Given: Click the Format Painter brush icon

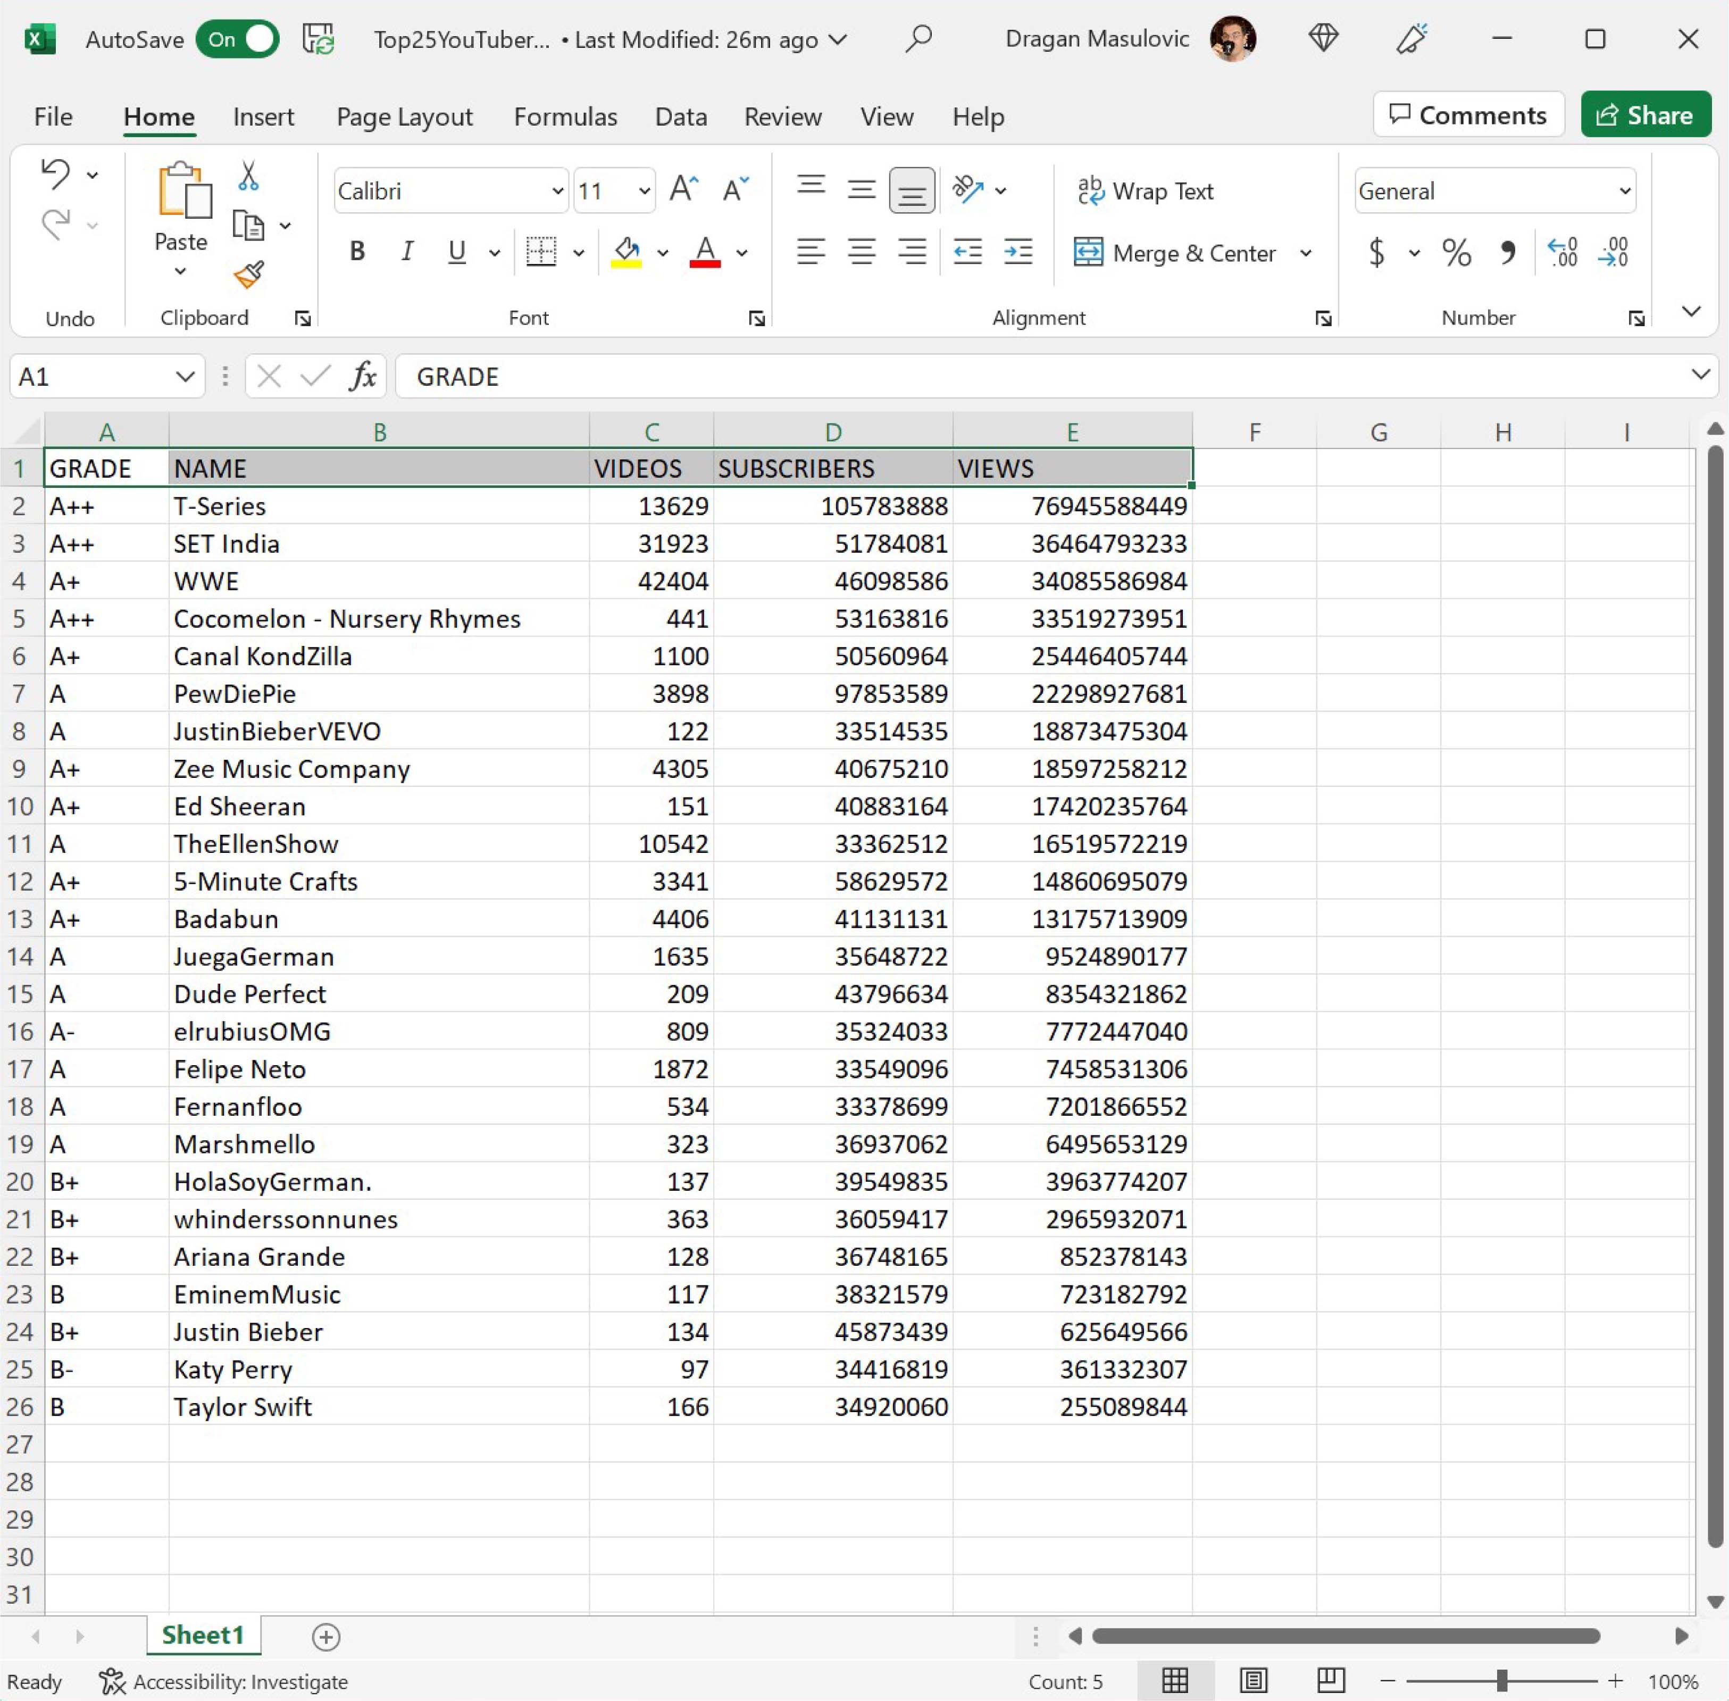Looking at the screenshot, I should coord(248,274).
